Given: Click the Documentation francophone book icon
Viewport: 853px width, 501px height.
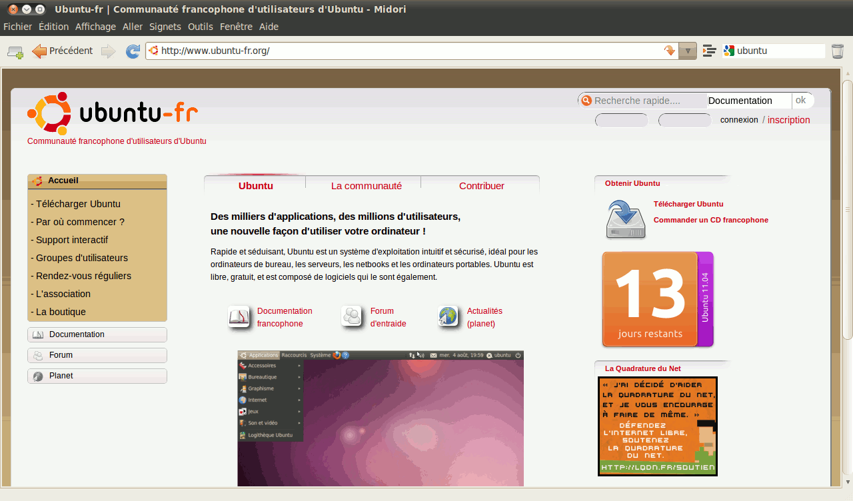Looking at the screenshot, I should (x=239, y=316).
